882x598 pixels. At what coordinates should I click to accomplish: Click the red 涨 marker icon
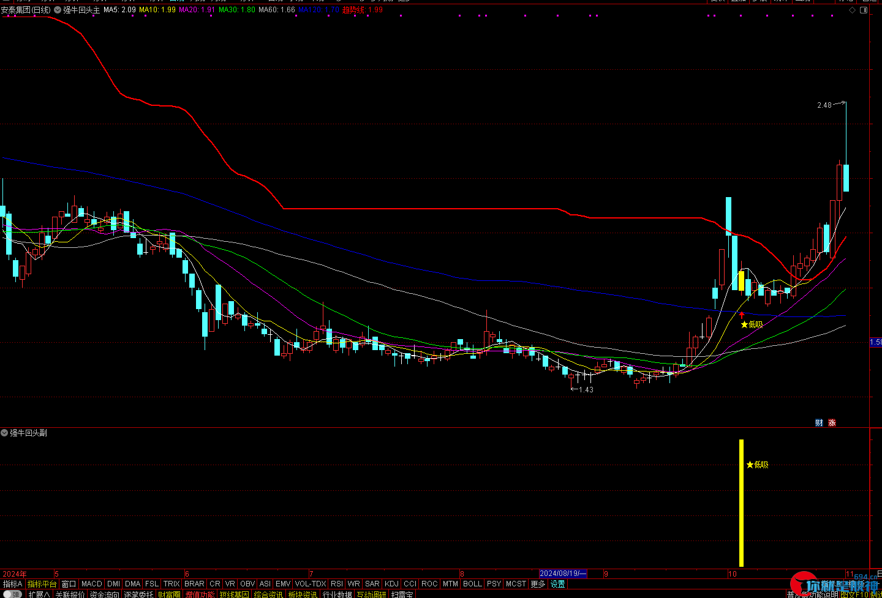(832, 422)
